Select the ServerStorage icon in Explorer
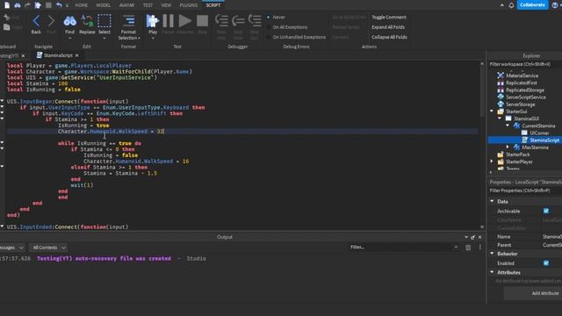Viewport: 562px width, 316px height. coord(501,104)
